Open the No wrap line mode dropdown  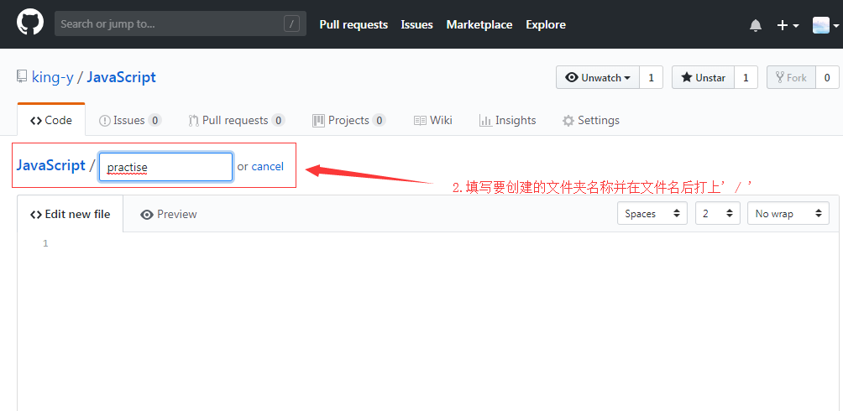tap(788, 213)
